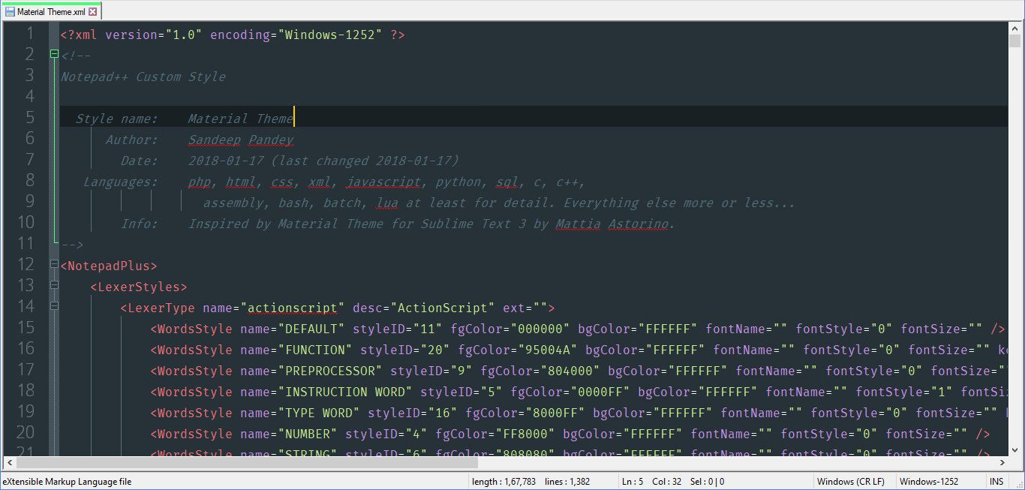Click the fold marker on the actionscript LexerType line
Screen dimensions: 1025x490
tap(53, 307)
